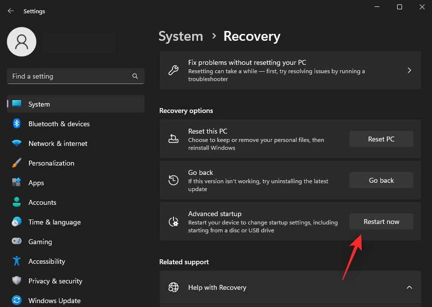This screenshot has width=432, height=307.
Task: Select Accounts in the sidebar
Action: tap(42, 202)
